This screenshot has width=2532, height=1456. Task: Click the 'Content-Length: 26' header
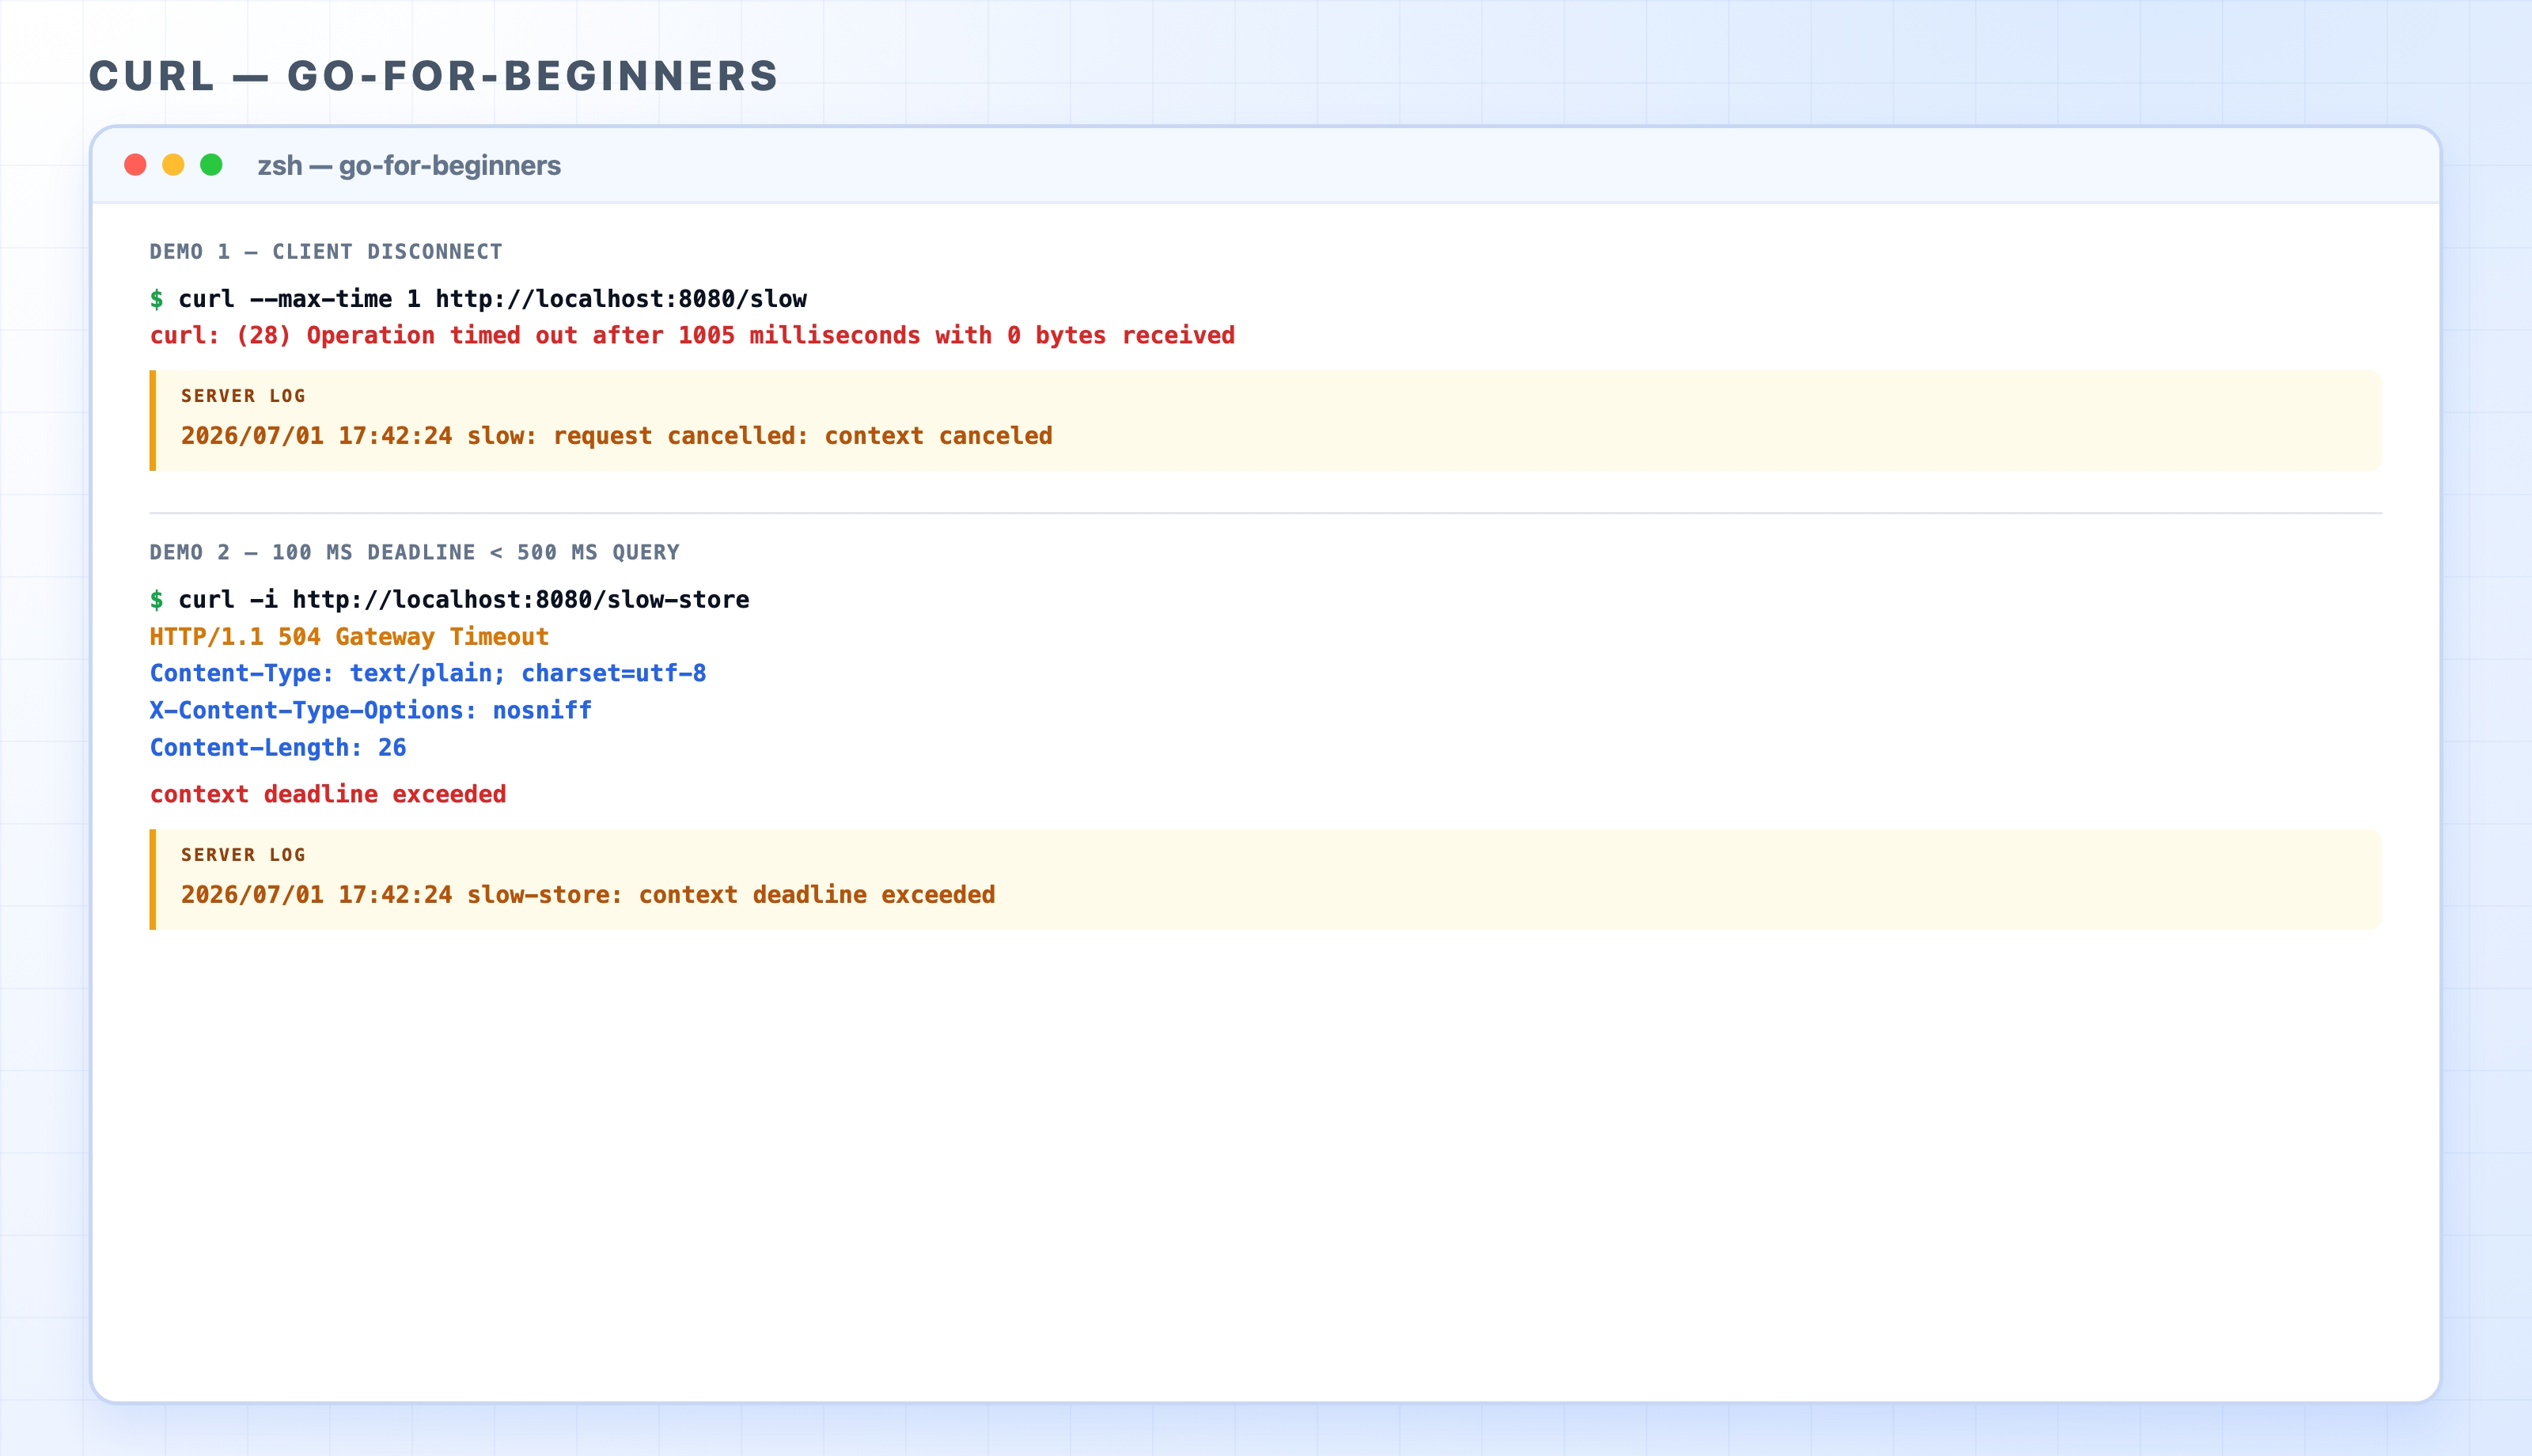(x=278, y=748)
